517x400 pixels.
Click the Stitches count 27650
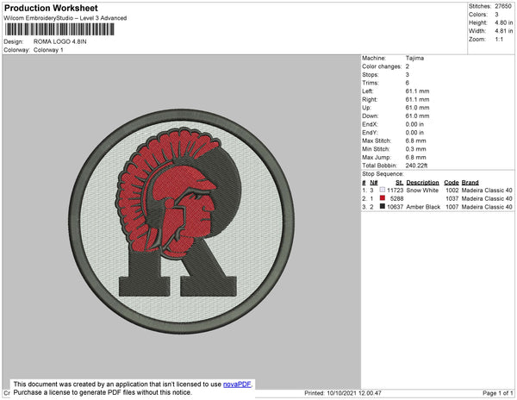pyautogui.click(x=503, y=6)
